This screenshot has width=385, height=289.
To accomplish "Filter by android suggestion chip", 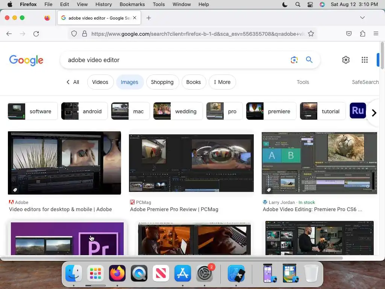I will (x=85, y=111).
